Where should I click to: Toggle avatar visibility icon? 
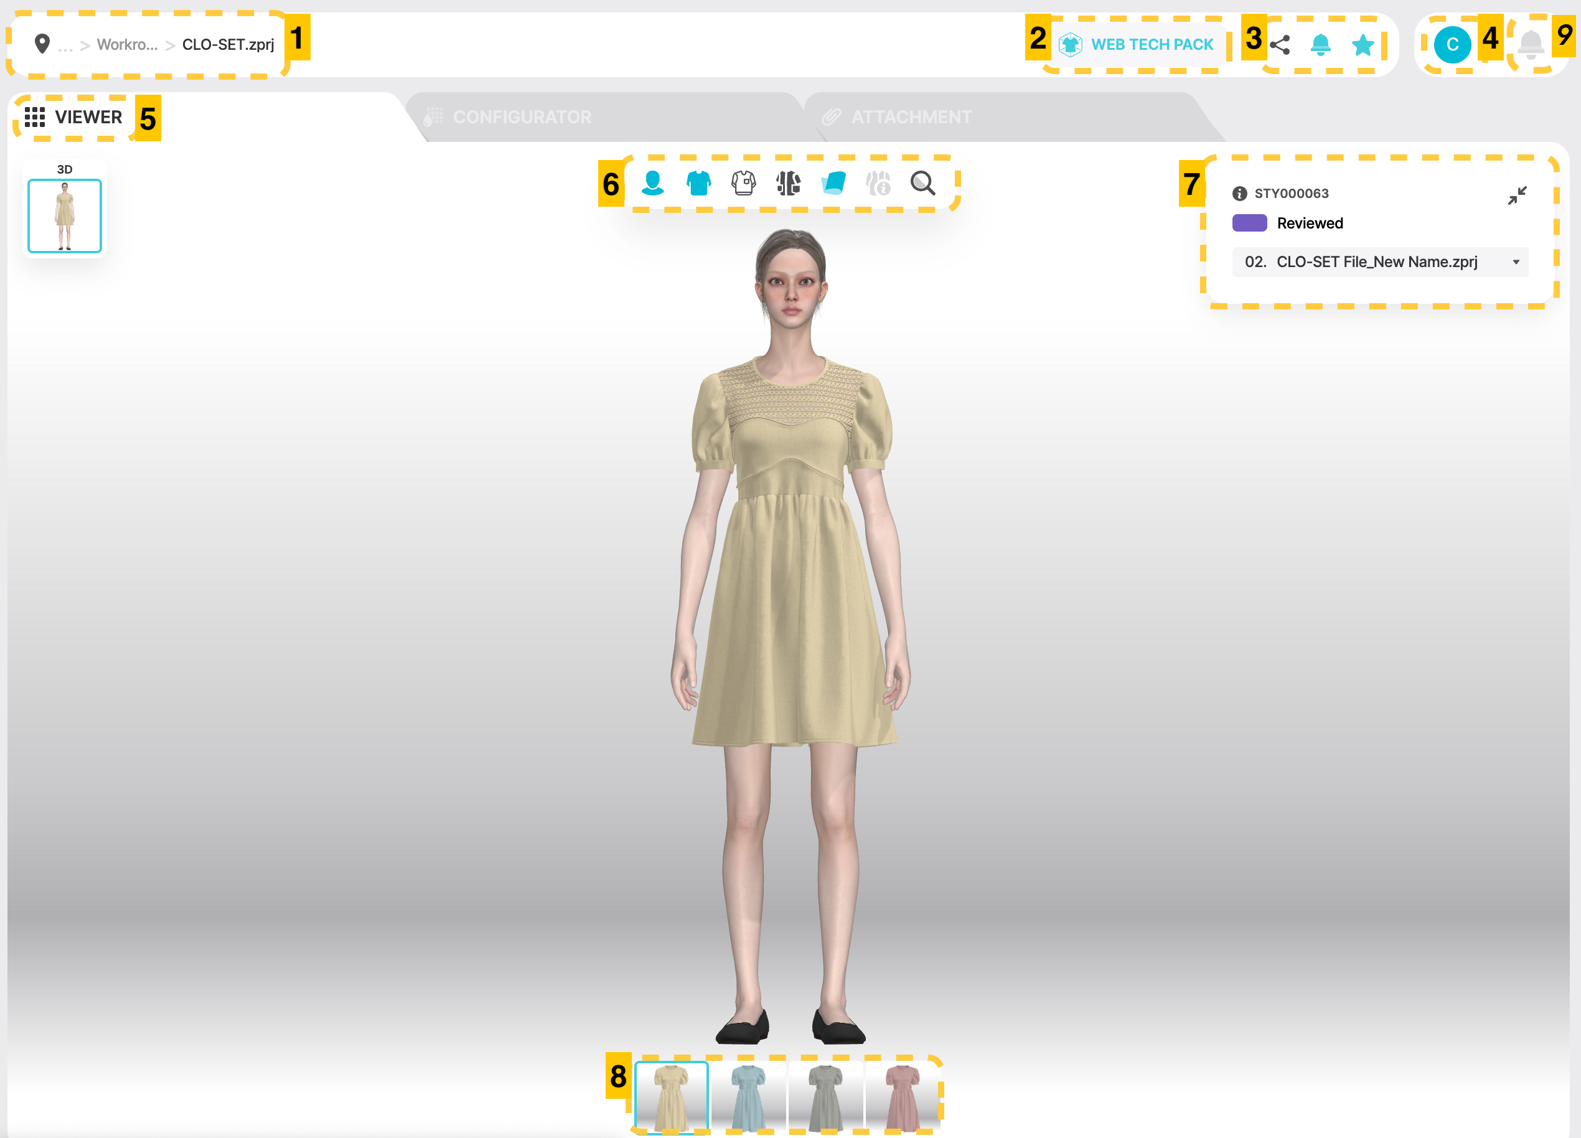click(x=652, y=182)
